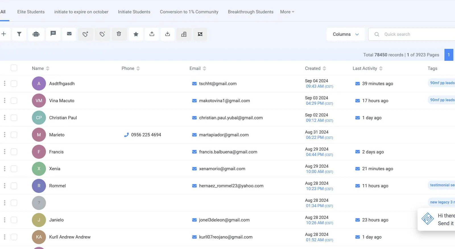Click email hernaez_rommel23@yahoo.com
This screenshot has height=249, width=455.
[231, 186]
